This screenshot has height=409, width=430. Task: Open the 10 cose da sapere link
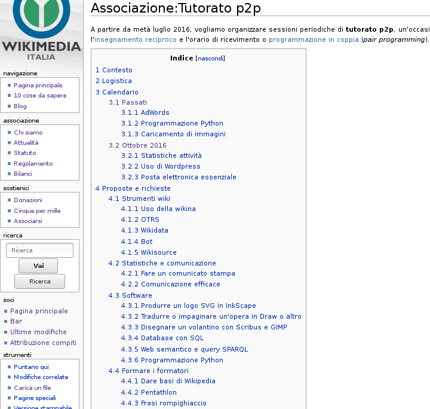[40, 96]
